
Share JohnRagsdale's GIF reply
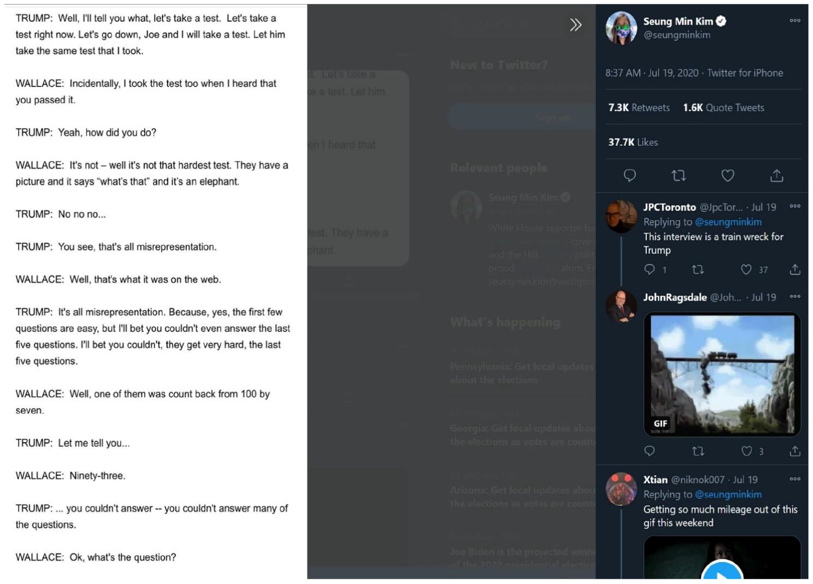(794, 451)
